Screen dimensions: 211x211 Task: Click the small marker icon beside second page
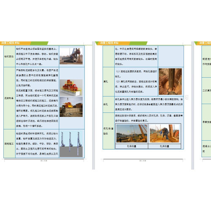(187, 97)
